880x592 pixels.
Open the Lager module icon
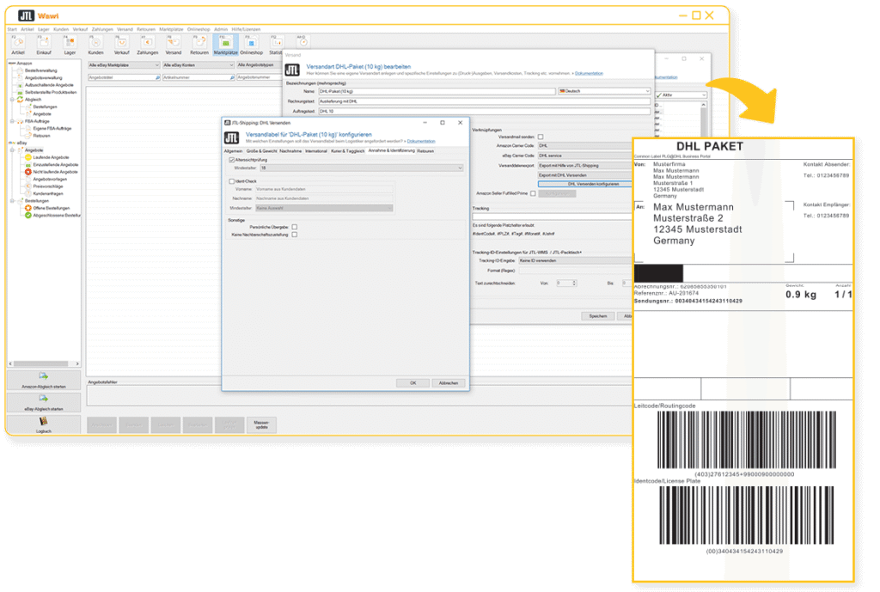coord(70,44)
